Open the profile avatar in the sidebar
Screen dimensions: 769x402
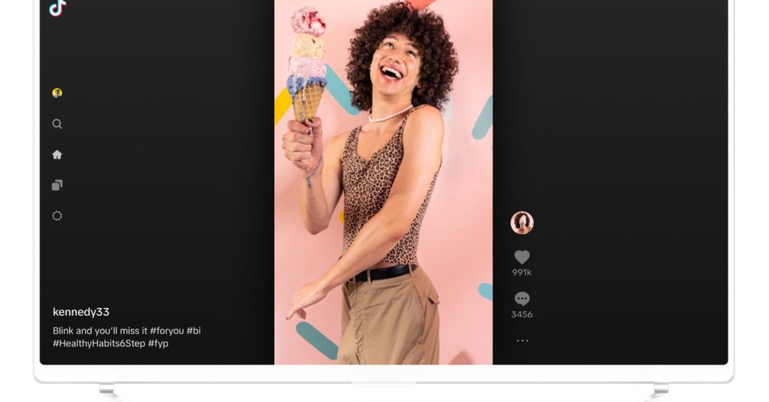tap(57, 93)
